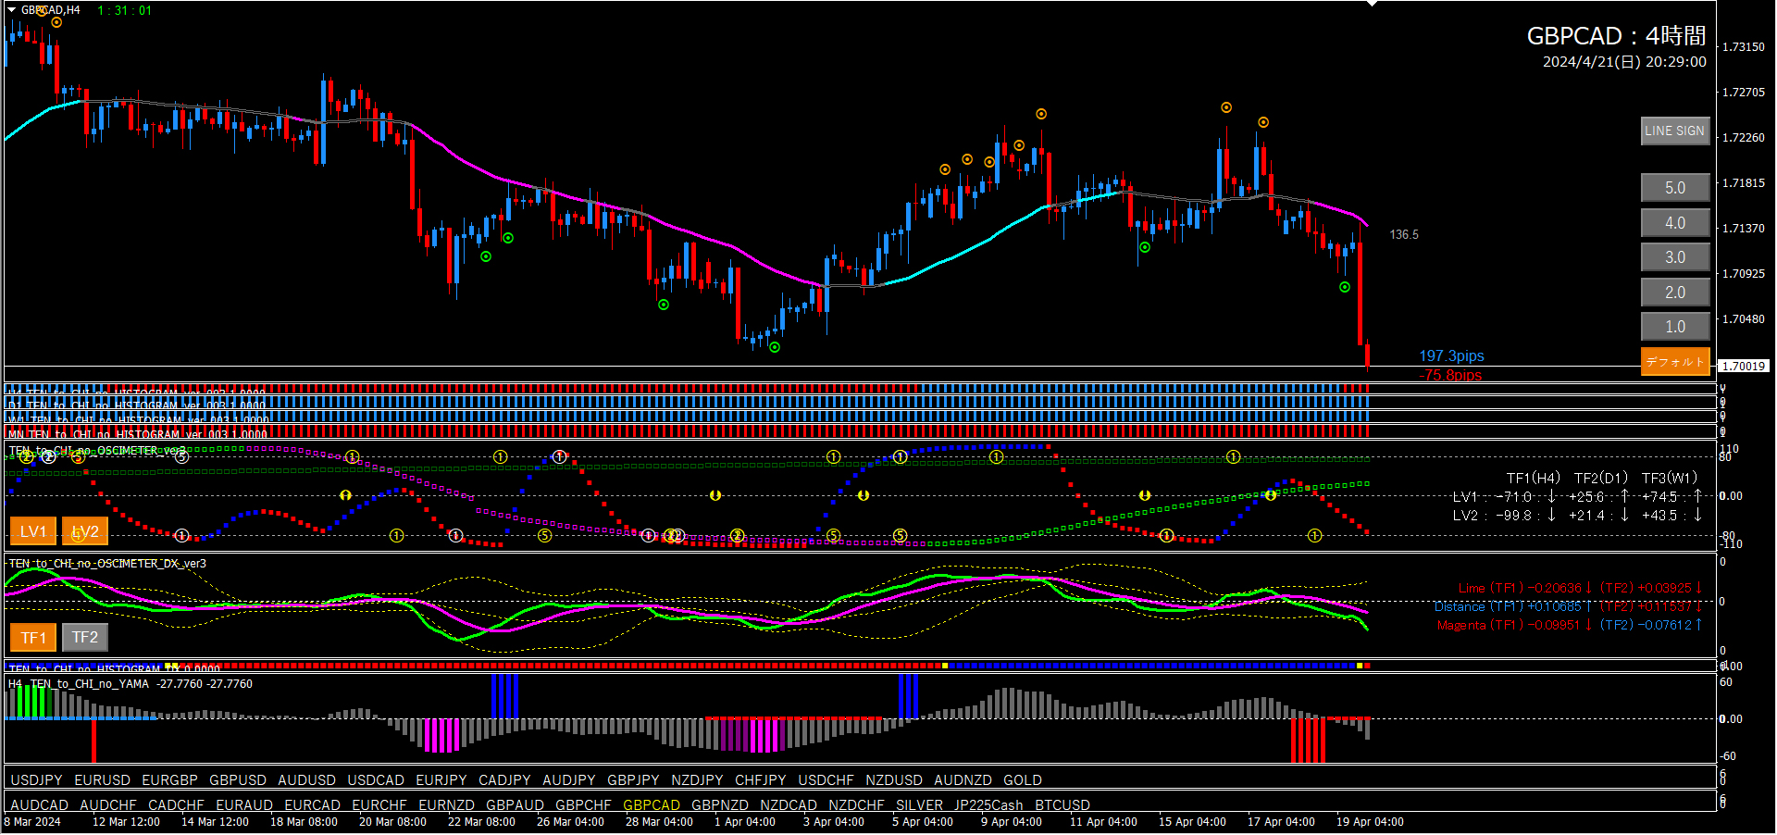Screen dimensions: 1777x835
Task: Click the highlighted GBPCAD symbol
Action: pos(652,805)
